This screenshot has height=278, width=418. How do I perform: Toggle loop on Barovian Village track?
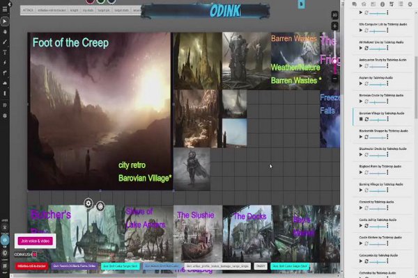pyautogui.click(x=366, y=119)
